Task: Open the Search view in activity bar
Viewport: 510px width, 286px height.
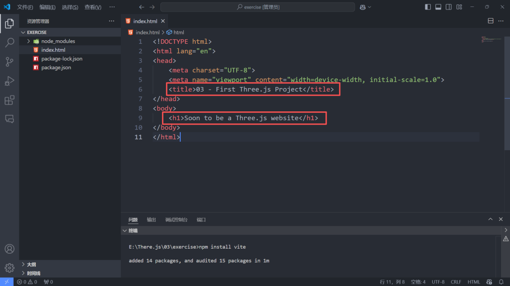Action: (x=9, y=43)
